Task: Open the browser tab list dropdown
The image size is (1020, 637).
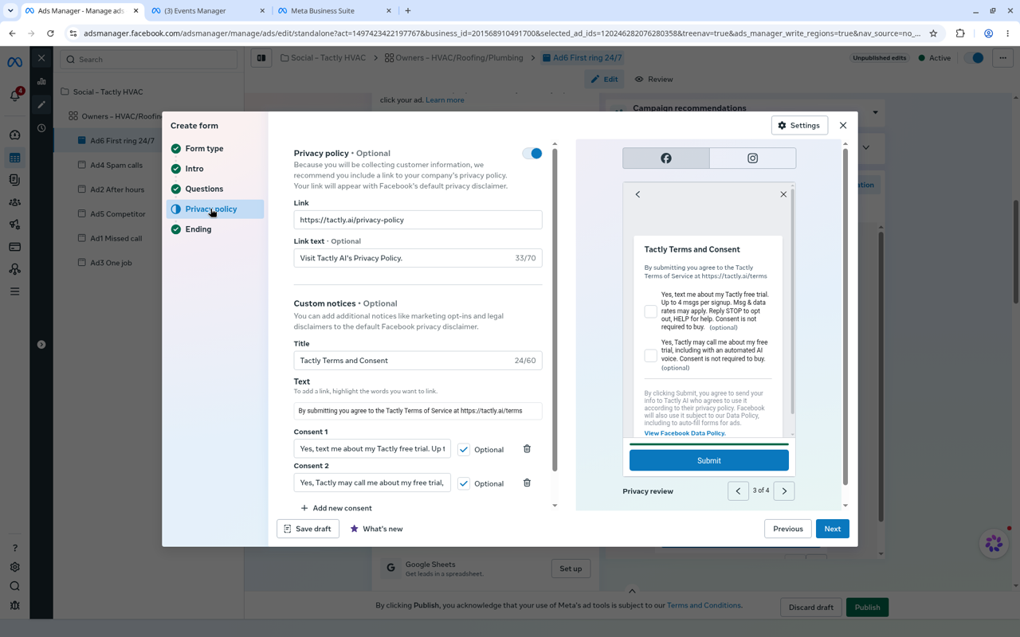Action: [10, 11]
